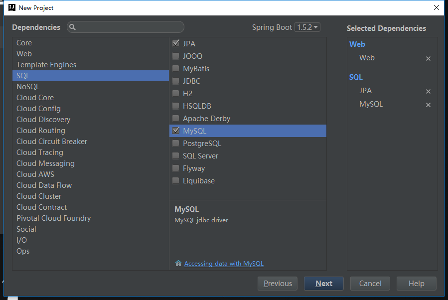The image size is (448, 300).
Task: Select MySQL entry in Selected Dependencies
Action: (x=371, y=104)
